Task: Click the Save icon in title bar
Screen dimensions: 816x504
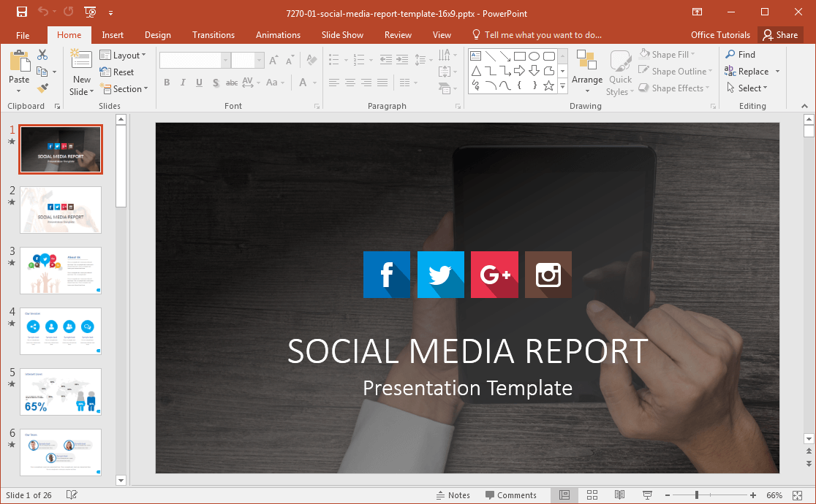Action: click(x=22, y=12)
